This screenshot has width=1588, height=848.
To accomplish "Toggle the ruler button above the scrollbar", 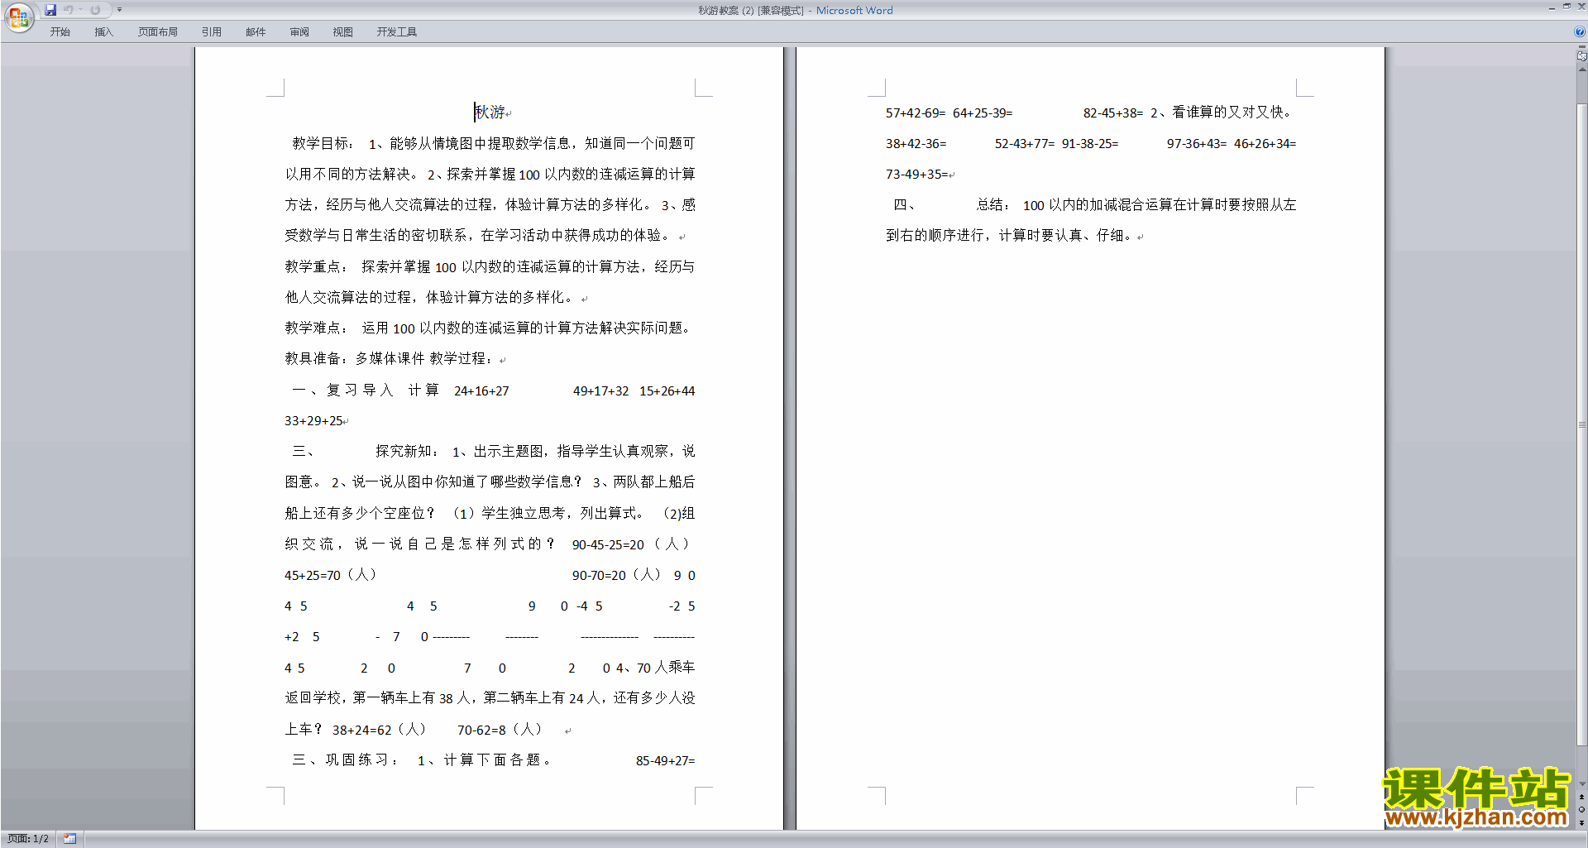I will (x=1582, y=56).
